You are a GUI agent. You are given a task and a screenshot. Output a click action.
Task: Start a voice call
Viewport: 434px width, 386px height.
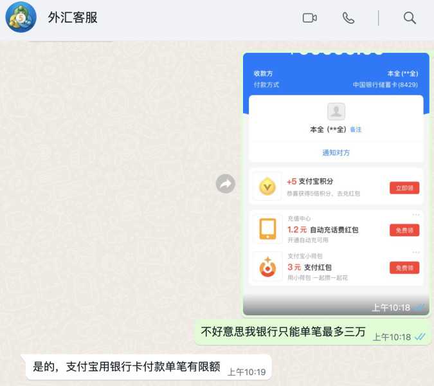(x=348, y=18)
